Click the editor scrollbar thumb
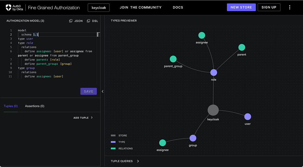The height and width of the screenshot is (167, 303). (x=98, y=35)
